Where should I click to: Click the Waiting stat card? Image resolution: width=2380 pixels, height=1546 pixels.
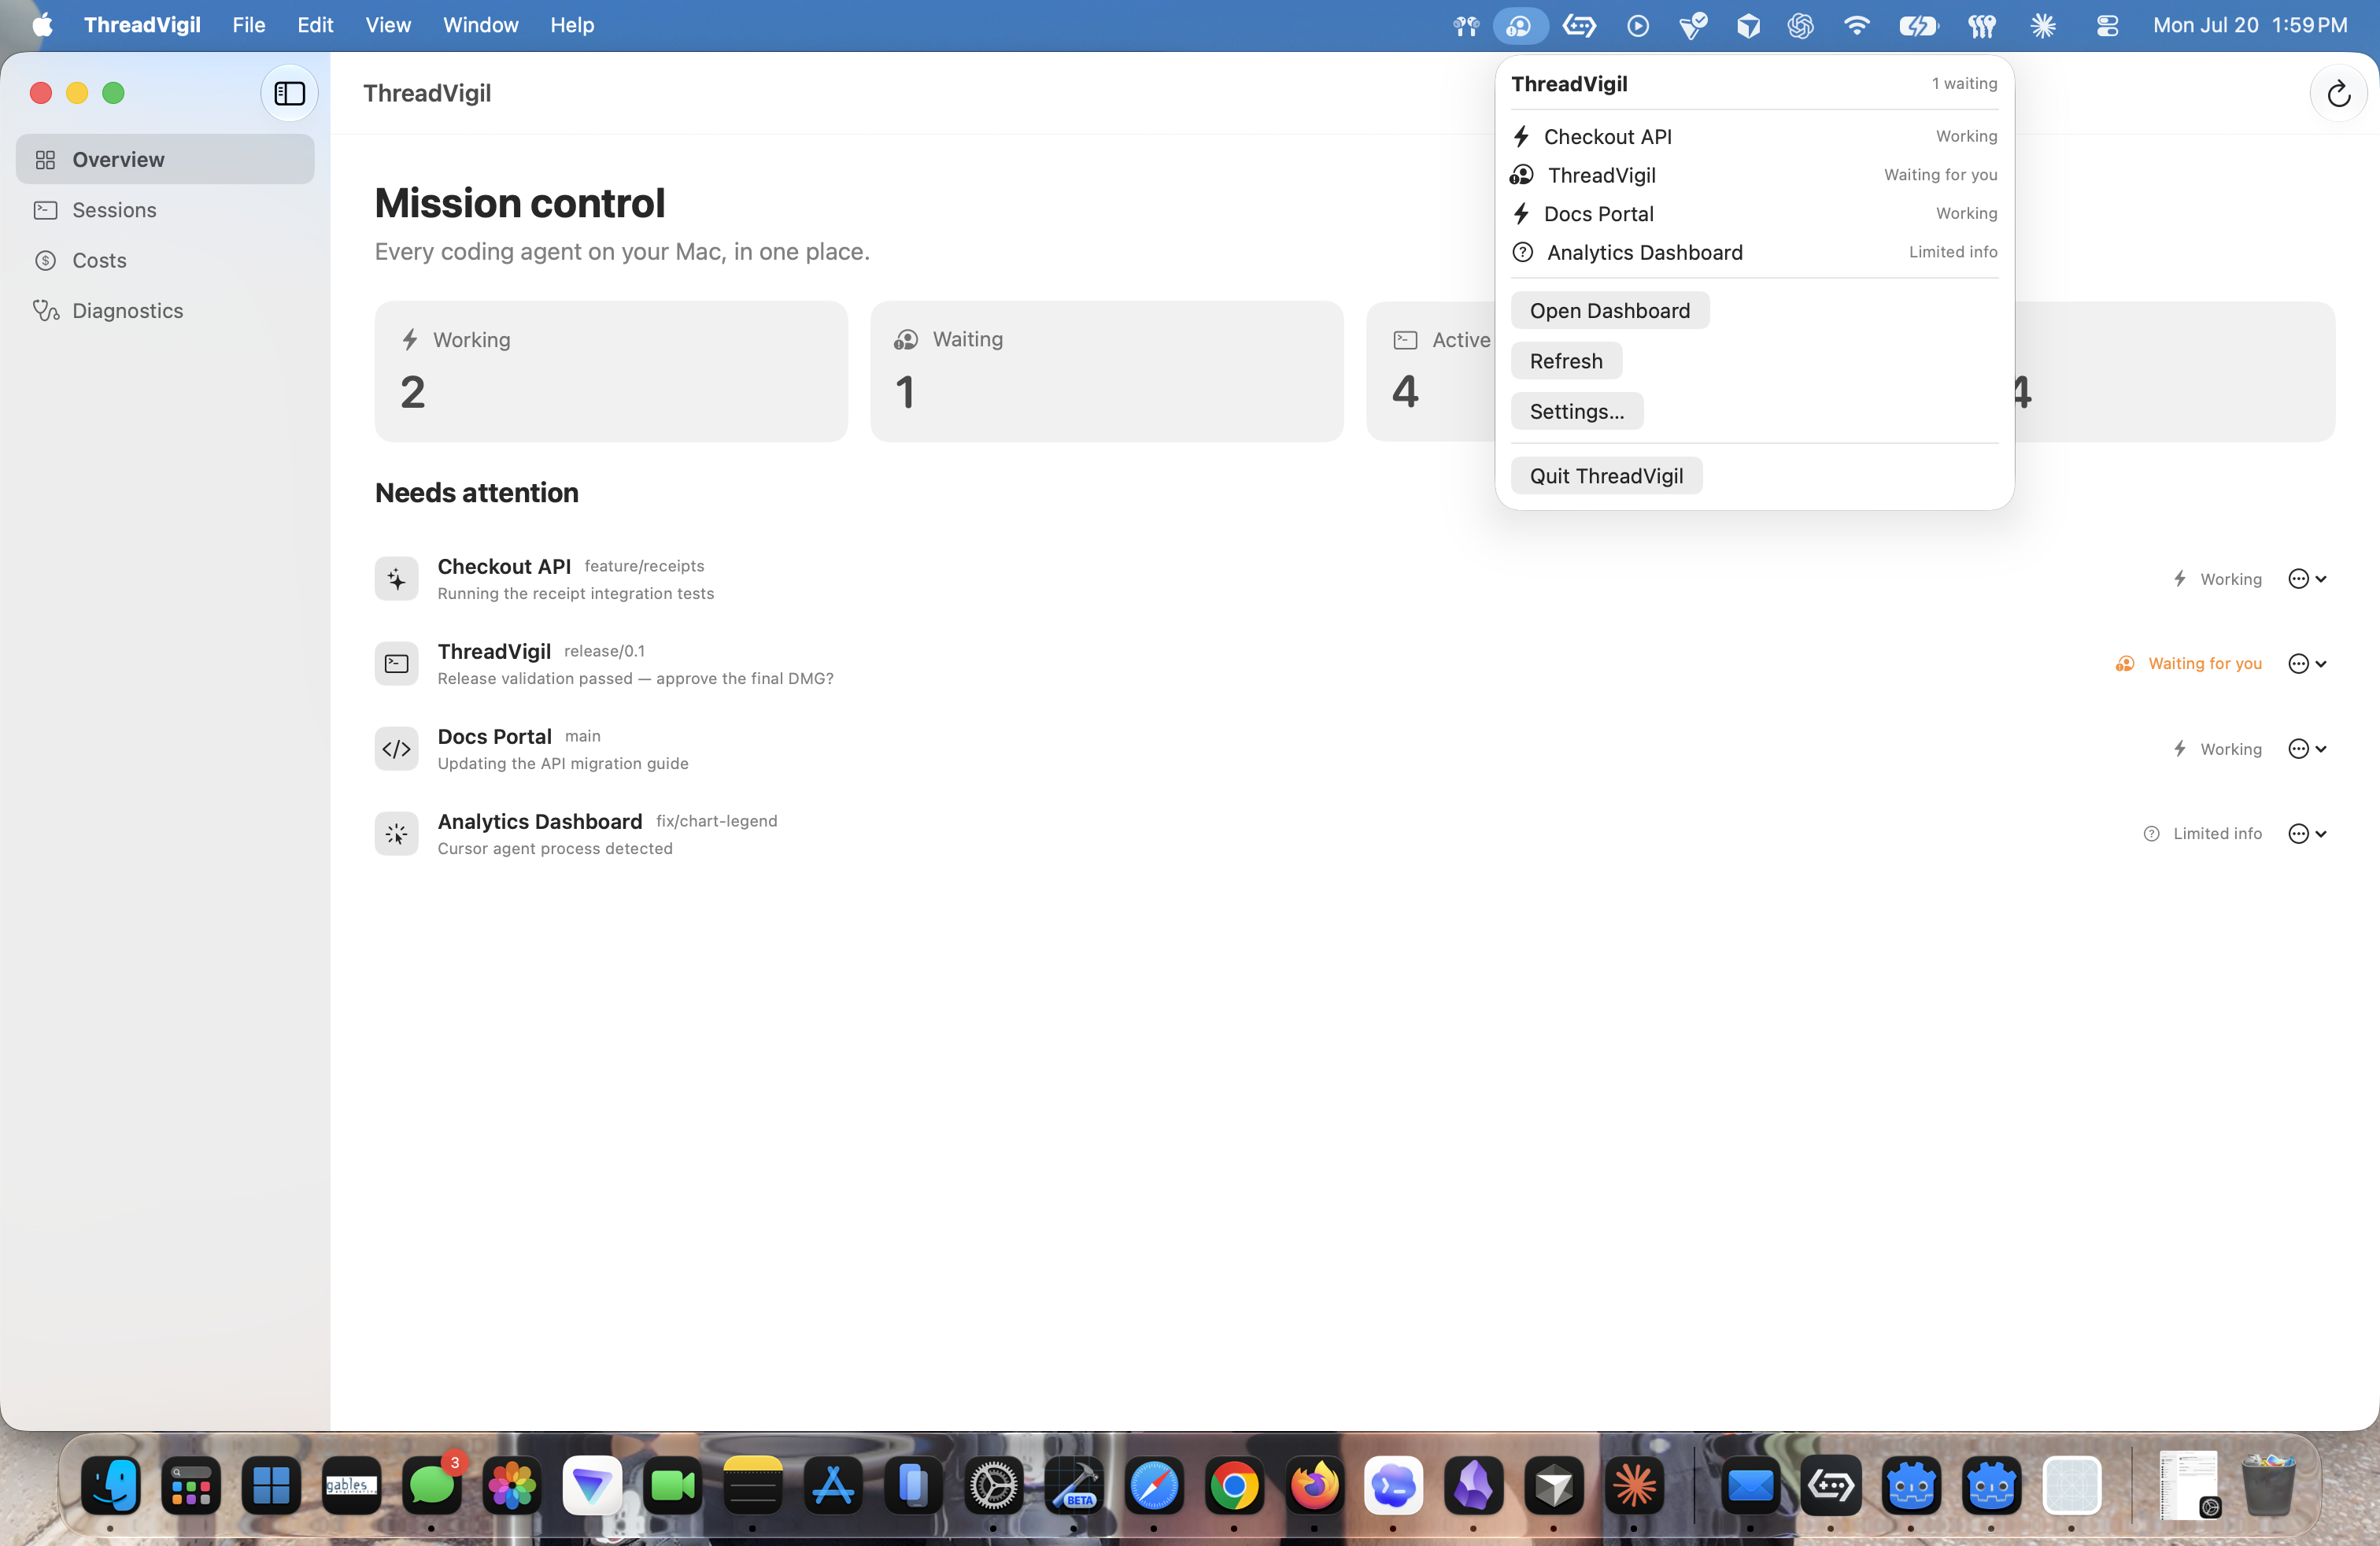tap(1106, 371)
